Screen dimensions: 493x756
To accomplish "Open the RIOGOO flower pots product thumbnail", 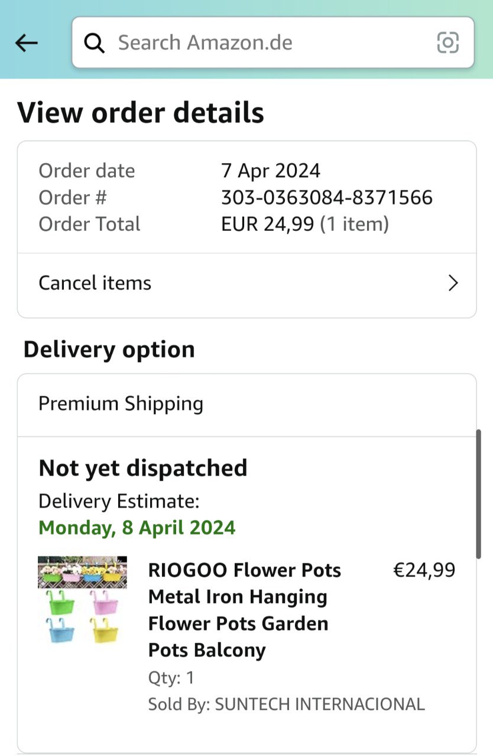I will [x=82, y=600].
